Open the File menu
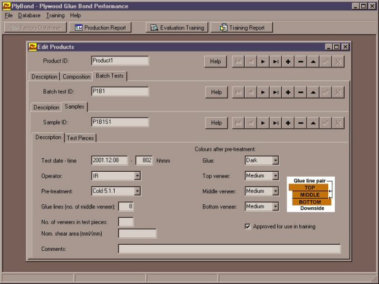Screen dimensions: 379x284 [x=9, y=15]
